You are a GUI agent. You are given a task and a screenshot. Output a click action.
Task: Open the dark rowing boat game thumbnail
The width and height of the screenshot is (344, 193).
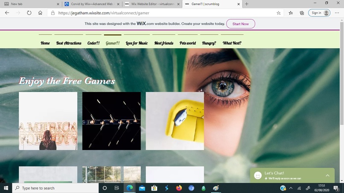(x=111, y=121)
